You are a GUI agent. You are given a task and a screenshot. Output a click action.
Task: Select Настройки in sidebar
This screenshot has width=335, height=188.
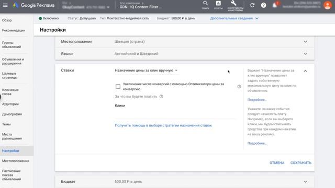(x=10, y=151)
